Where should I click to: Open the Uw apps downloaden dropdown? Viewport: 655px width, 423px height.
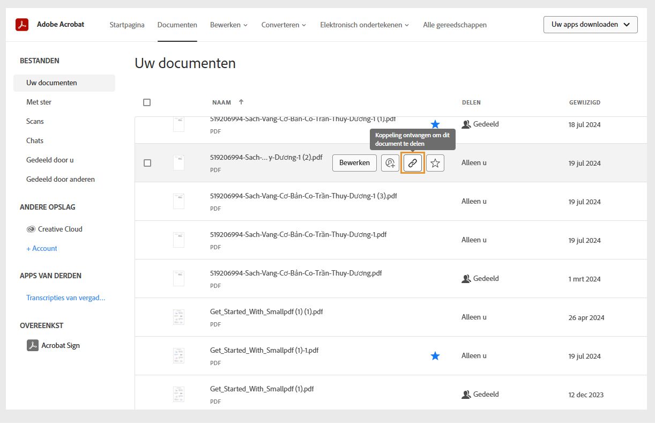click(590, 24)
